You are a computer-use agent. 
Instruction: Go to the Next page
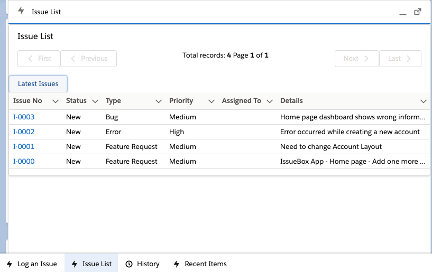tap(356, 59)
